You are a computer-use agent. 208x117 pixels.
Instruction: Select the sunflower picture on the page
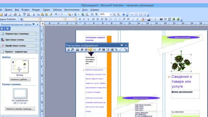click(181, 63)
